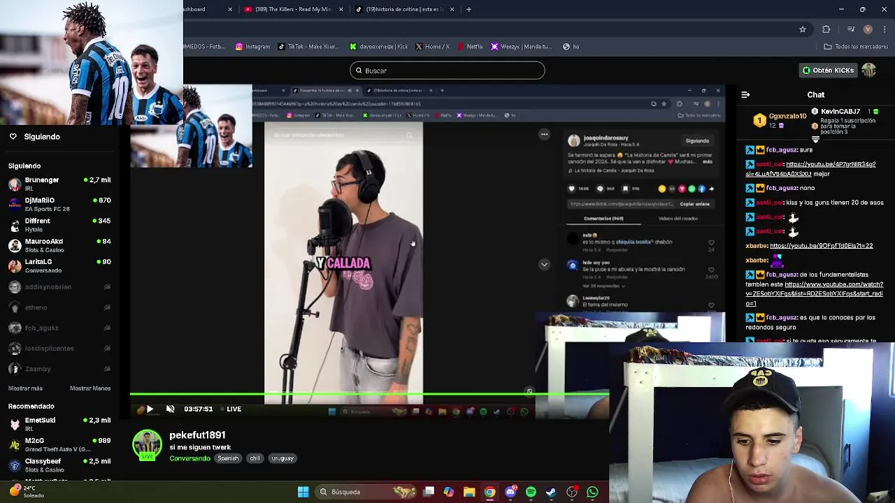Click the Obtén KICKs button
This screenshot has width=895, height=503.
coord(828,71)
